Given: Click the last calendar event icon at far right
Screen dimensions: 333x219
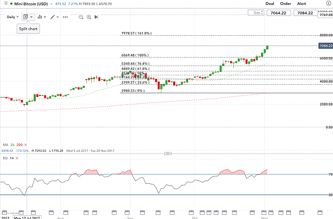Looking at the screenshot, I should pyautogui.click(x=320, y=213).
